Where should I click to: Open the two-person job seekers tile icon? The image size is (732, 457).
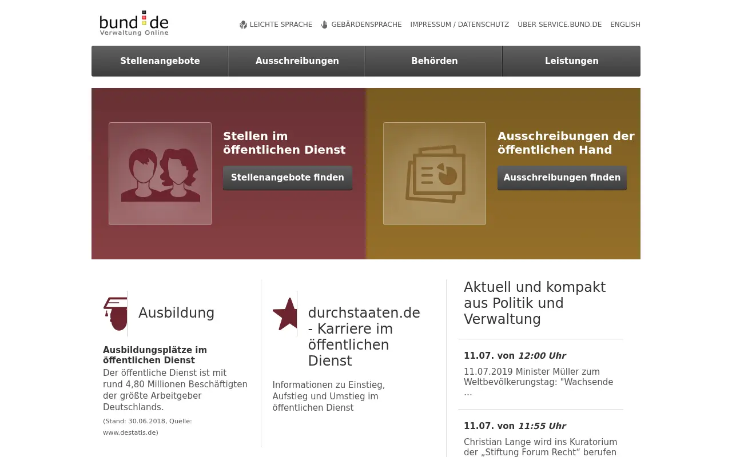pos(160,174)
